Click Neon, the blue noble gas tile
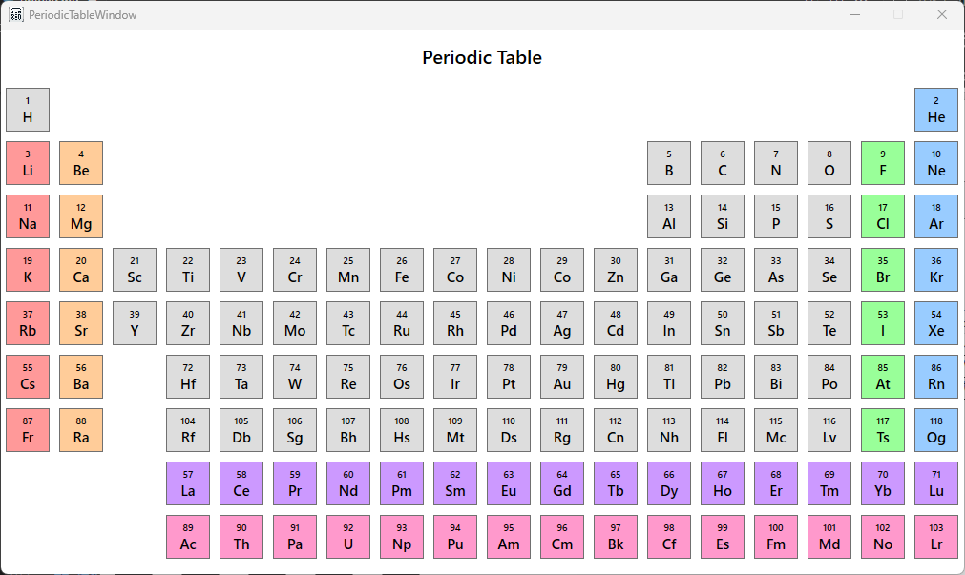 point(936,163)
